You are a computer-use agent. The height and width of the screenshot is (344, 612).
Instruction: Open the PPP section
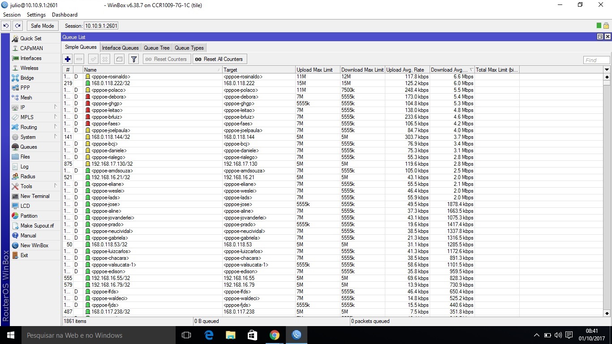25,88
